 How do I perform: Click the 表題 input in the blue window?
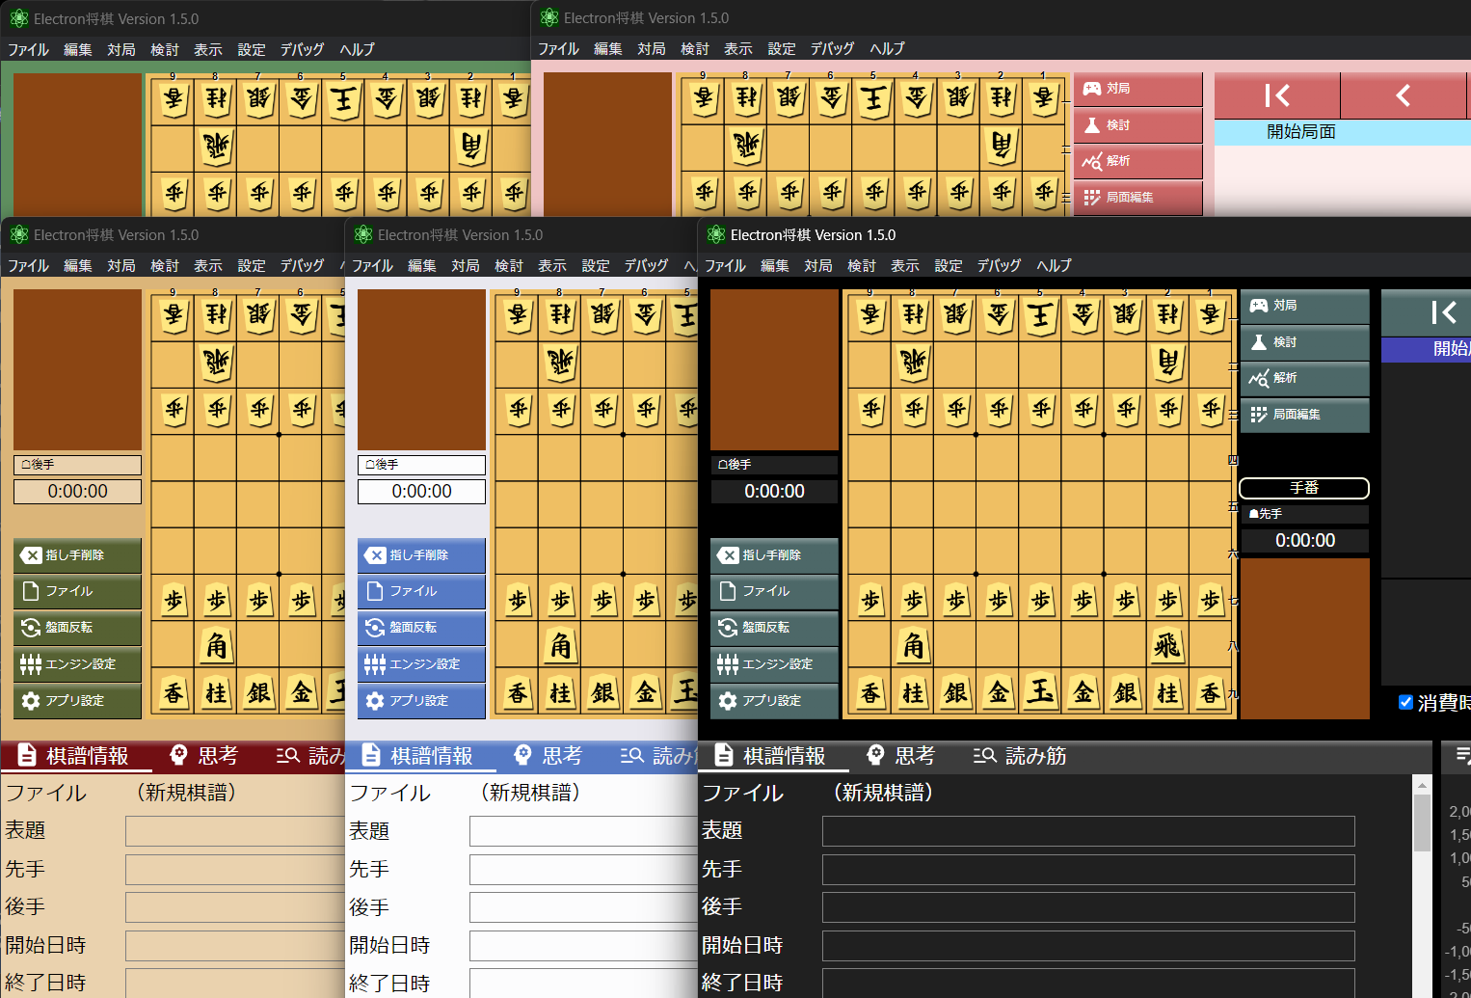pyautogui.click(x=583, y=831)
